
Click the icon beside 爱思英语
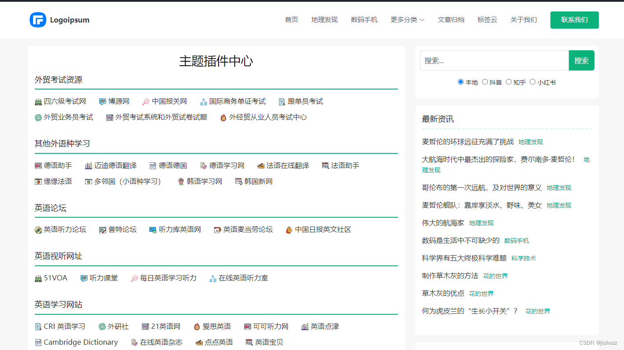pyautogui.click(x=197, y=327)
